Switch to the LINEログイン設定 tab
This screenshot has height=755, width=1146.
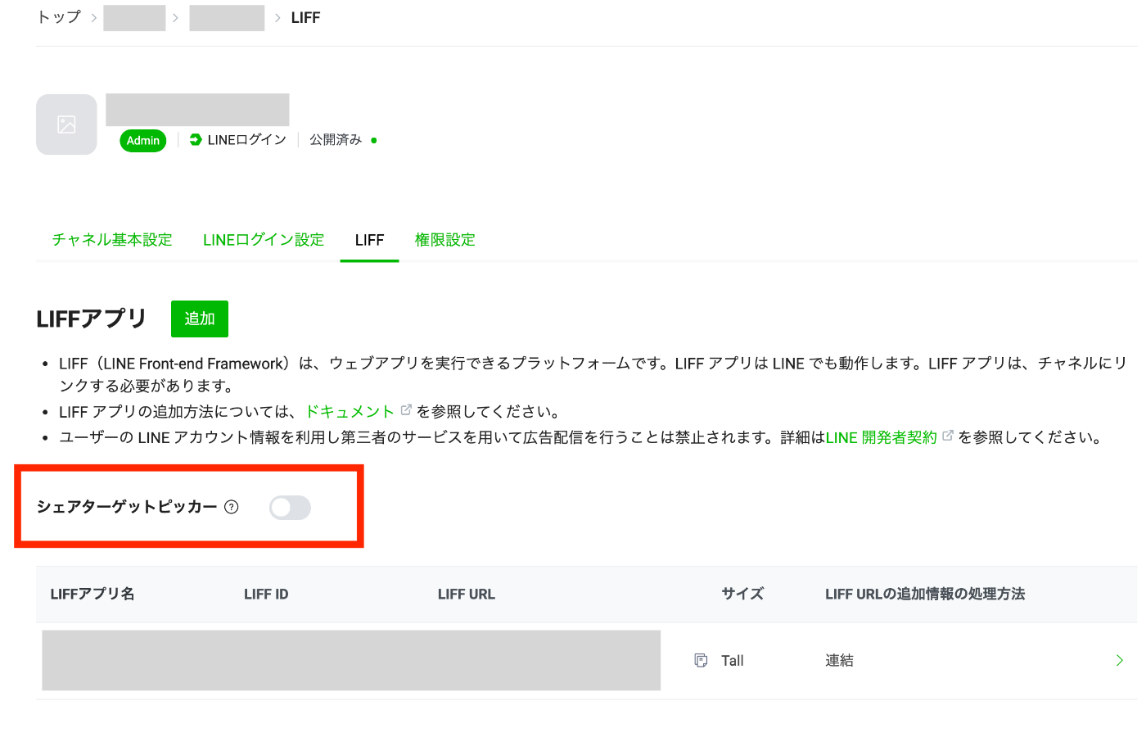click(x=264, y=240)
